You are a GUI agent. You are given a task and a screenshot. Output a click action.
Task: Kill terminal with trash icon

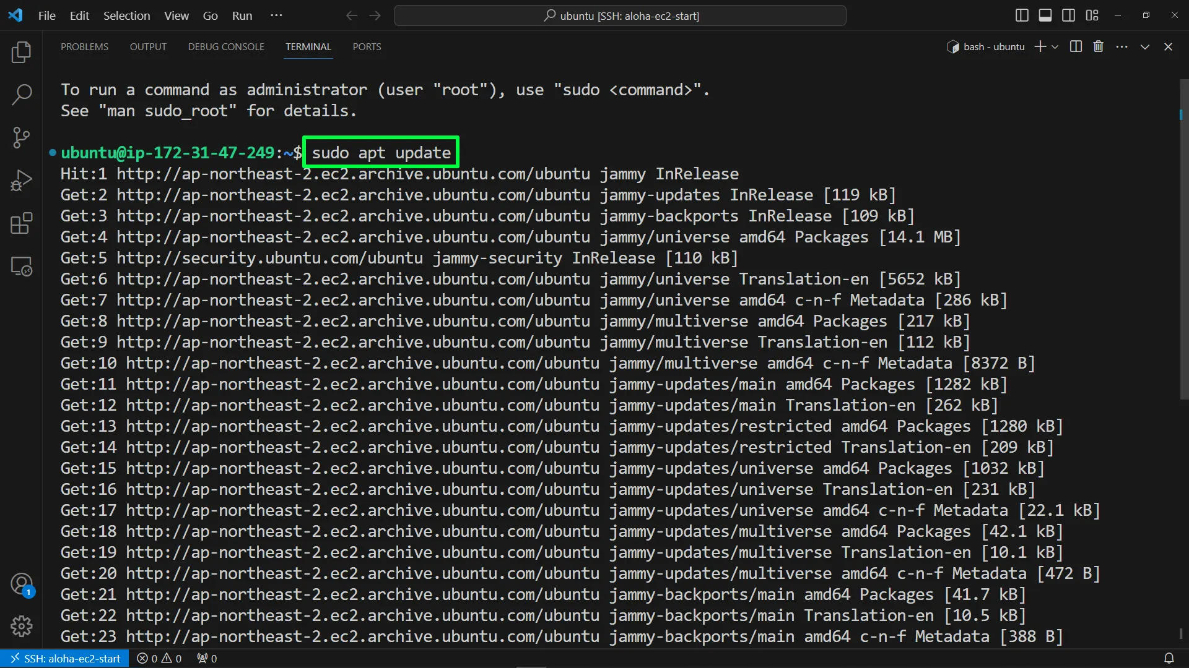(x=1098, y=46)
